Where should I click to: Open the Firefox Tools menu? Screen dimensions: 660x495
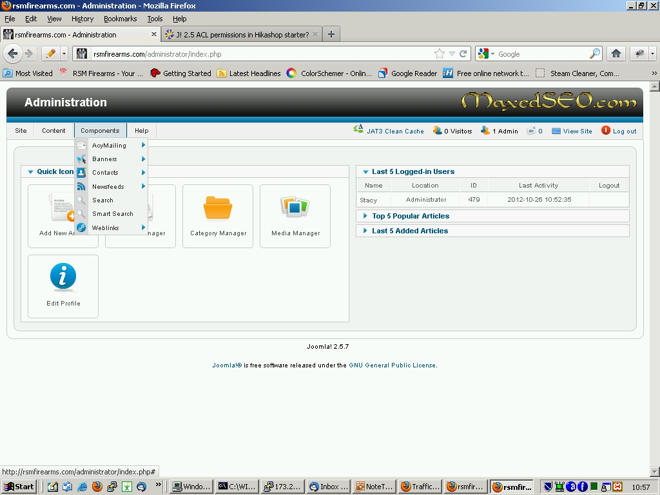[155, 19]
